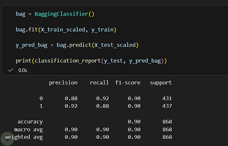Click the X_train_scaled argument

63,30
